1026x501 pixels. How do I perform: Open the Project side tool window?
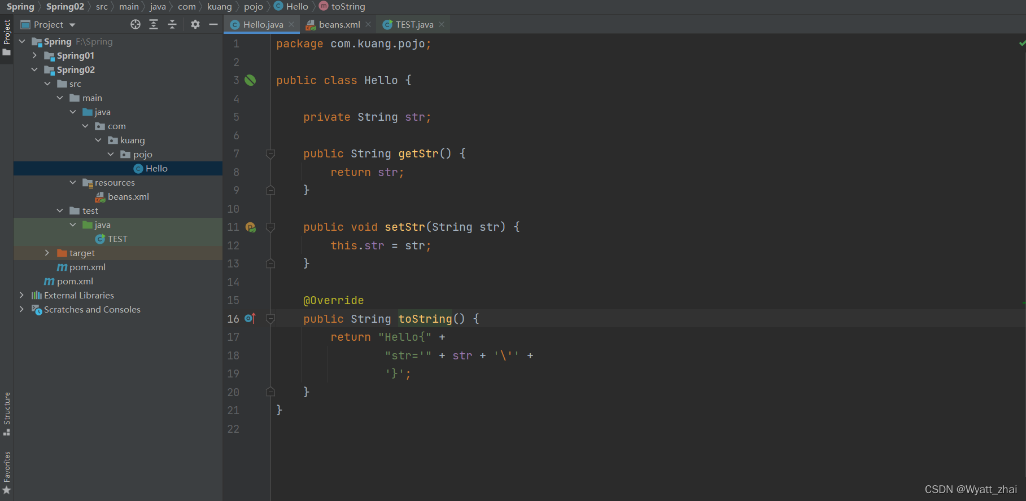click(x=7, y=37)
